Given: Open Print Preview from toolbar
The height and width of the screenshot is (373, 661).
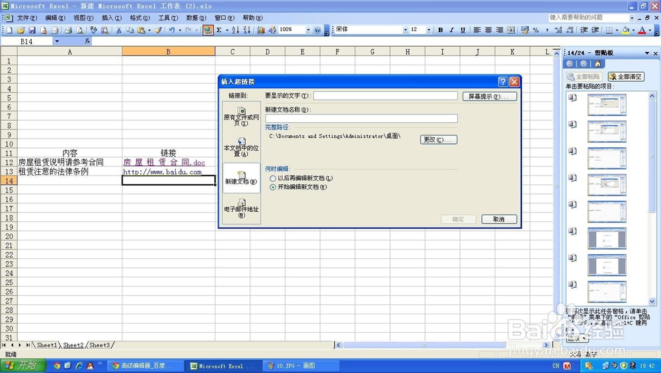Looking at the screenshot, I should pyautogui.click(x=79, y=30).
